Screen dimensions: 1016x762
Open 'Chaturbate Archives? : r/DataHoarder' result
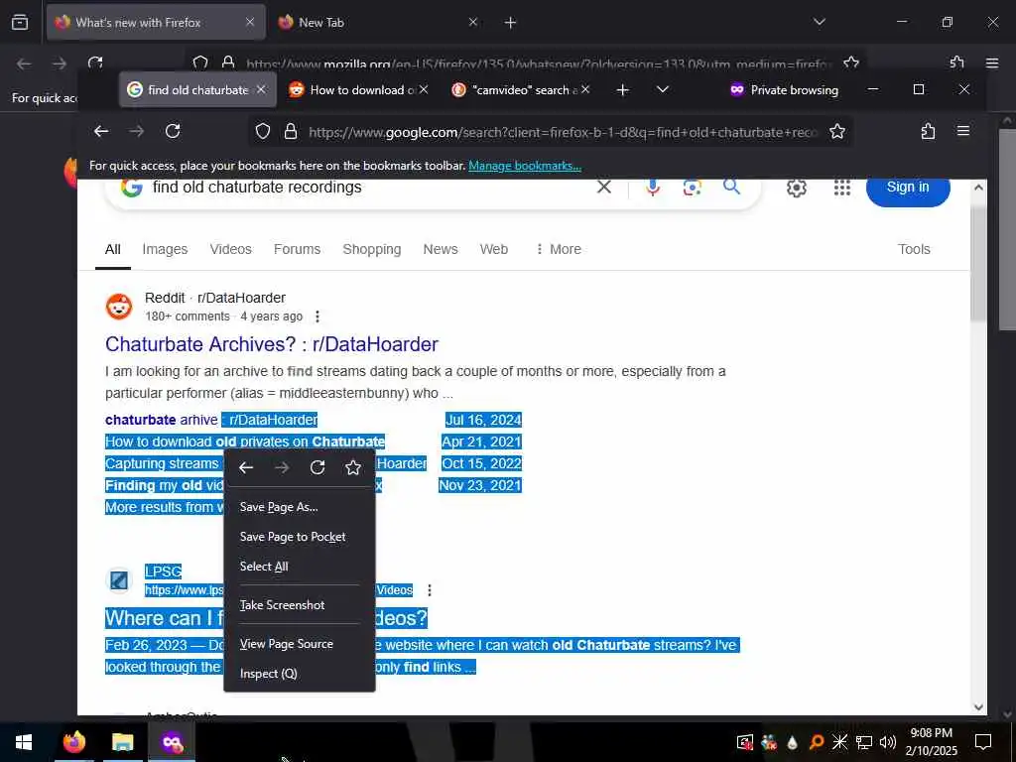(272, 344)
